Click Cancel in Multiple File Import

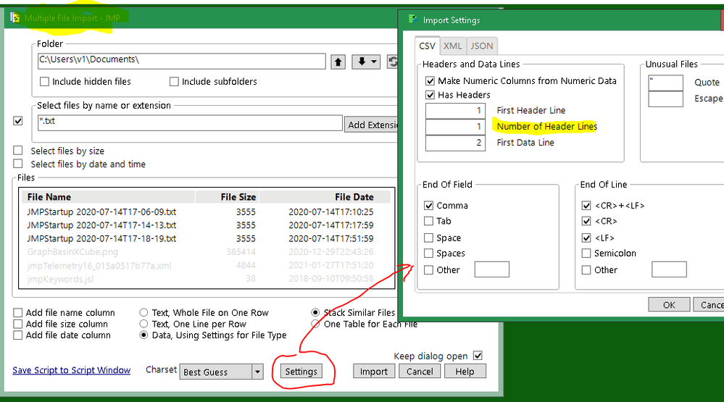click(420, 372)
